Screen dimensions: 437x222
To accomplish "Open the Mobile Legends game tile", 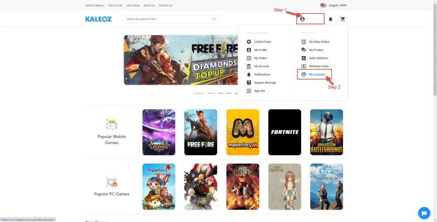I will tap(159, 132).
